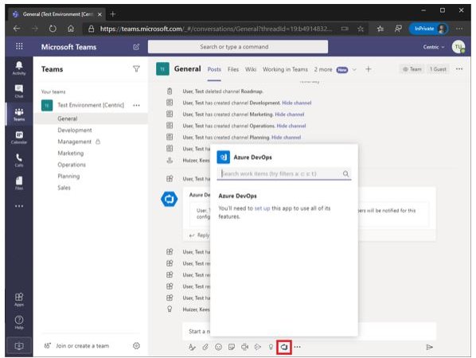
Task: Open the emoji picker
Action: coord(218,347)
